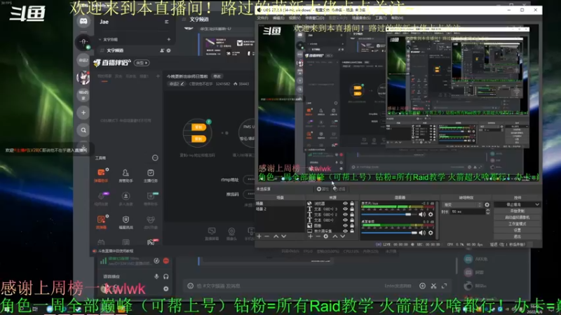Click 直播屏幕 source icon at bottom
The height and width of the screenshot is (315, 561).
[212, 234]
